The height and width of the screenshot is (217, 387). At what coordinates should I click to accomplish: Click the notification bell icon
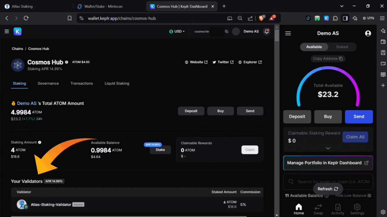(266, 31)
